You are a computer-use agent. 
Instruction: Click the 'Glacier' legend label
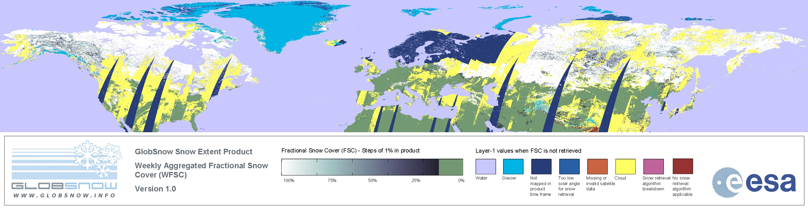pyautogui.click(x=509, y=178)
